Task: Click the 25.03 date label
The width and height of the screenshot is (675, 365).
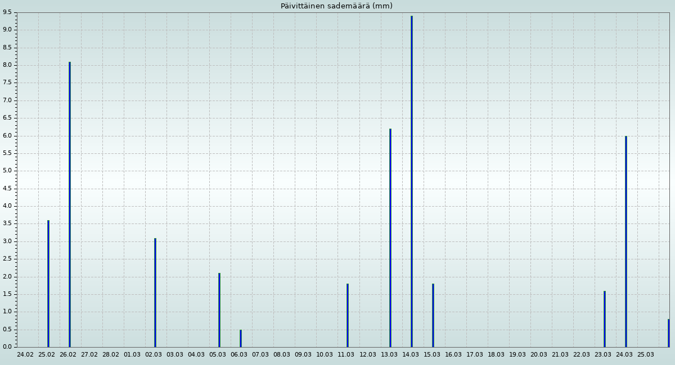Action: [x=645, y=354]
